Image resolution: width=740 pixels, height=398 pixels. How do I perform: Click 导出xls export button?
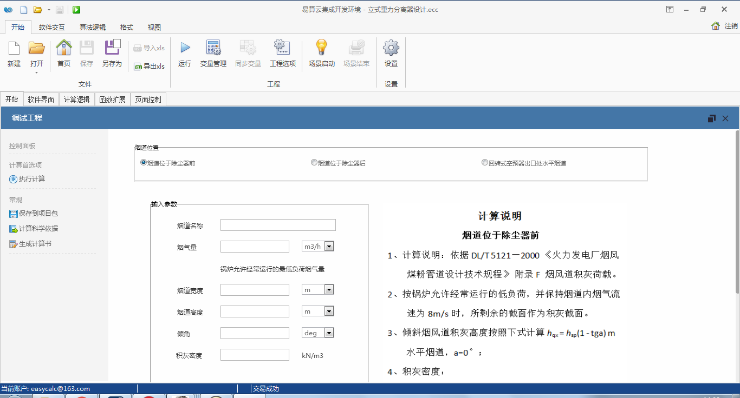(149, 67)
